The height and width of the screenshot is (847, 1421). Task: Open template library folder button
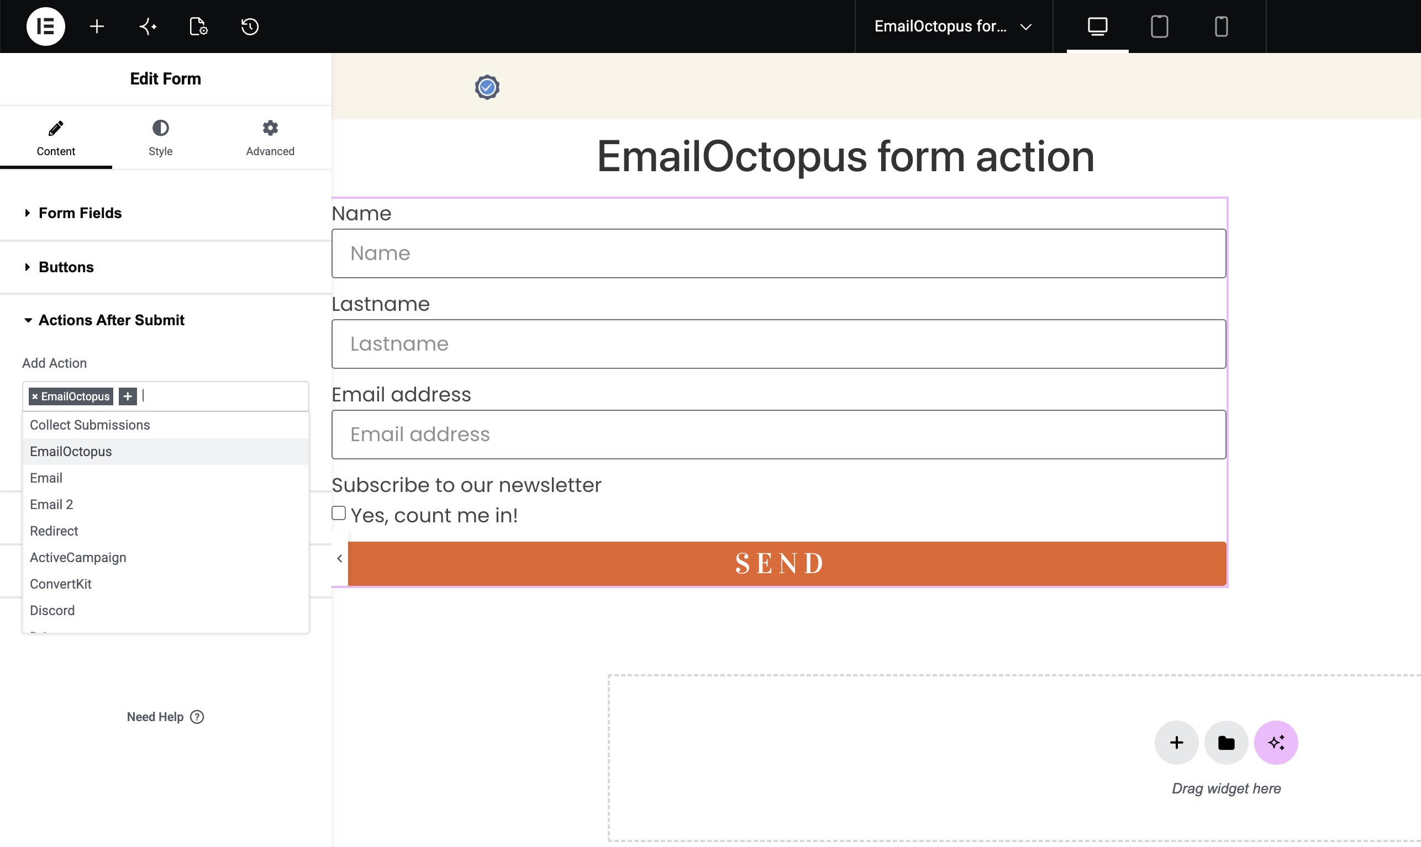pyautogui.click(x=1226, y=743)
